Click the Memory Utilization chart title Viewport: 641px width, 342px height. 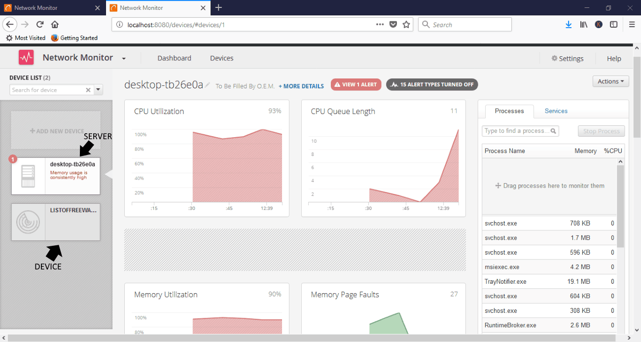(166, 295)
